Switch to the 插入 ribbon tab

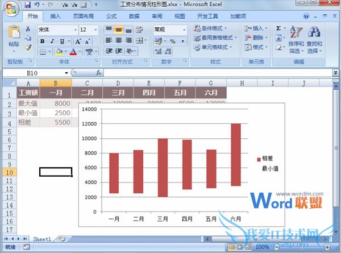(55, 16)
